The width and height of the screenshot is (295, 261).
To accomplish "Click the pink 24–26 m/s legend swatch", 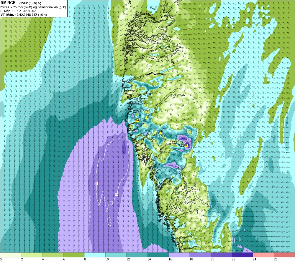I will click(x=263, y=255).
